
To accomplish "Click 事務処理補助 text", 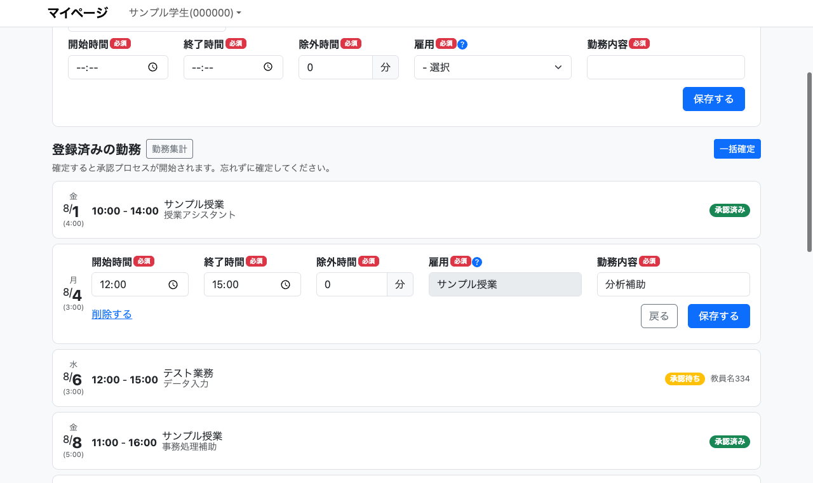I will 189,447.
